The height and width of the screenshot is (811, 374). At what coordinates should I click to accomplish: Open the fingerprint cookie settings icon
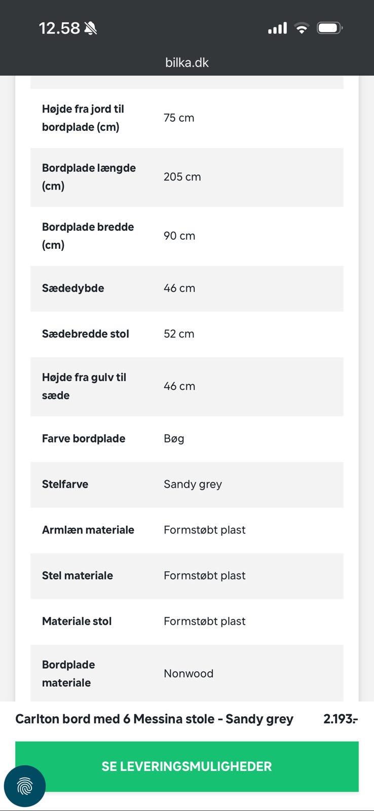(x=24, y=786)
